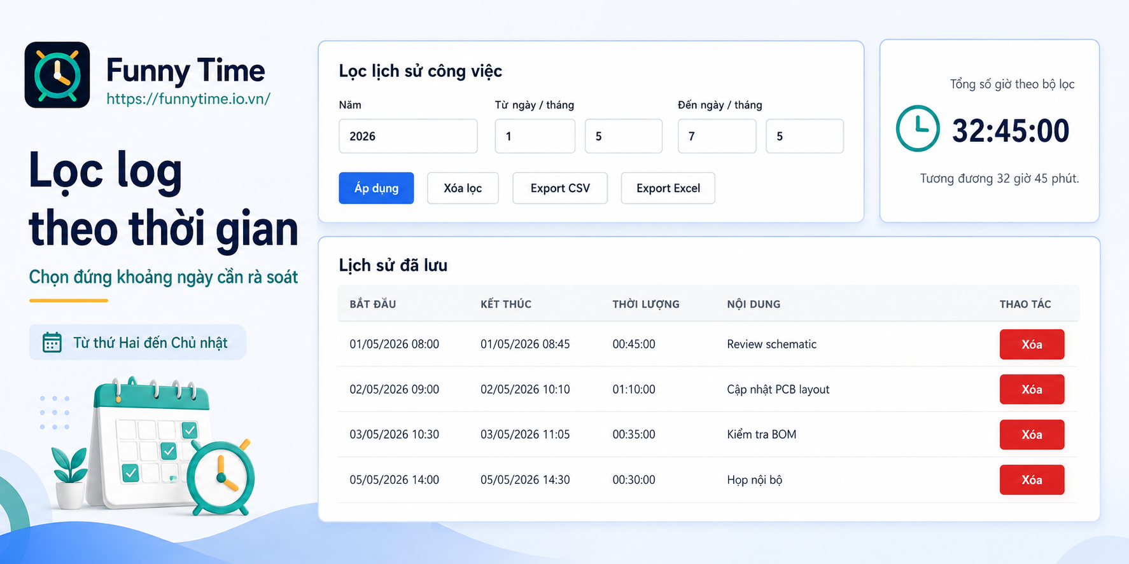Click the Họp nội bộ cell
1129x564 pixels.
point(755,480)
